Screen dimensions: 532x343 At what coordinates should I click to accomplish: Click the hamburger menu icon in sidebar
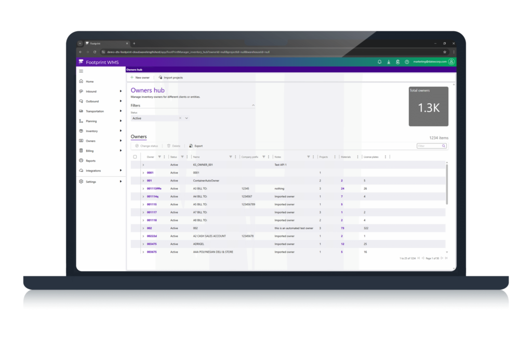tap(81, 71)
